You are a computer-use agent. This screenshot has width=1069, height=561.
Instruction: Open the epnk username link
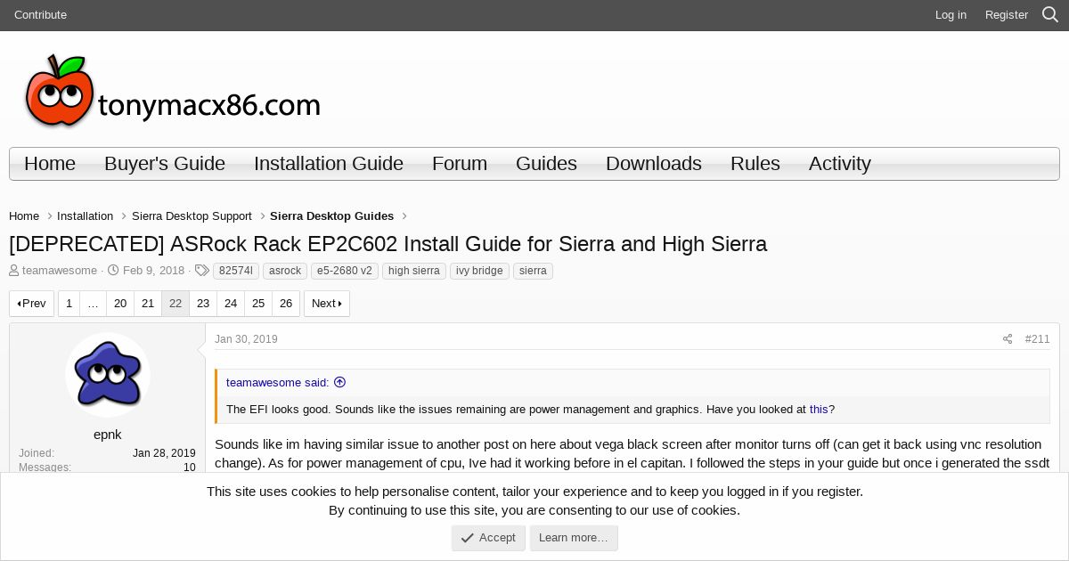pos(108,435)
